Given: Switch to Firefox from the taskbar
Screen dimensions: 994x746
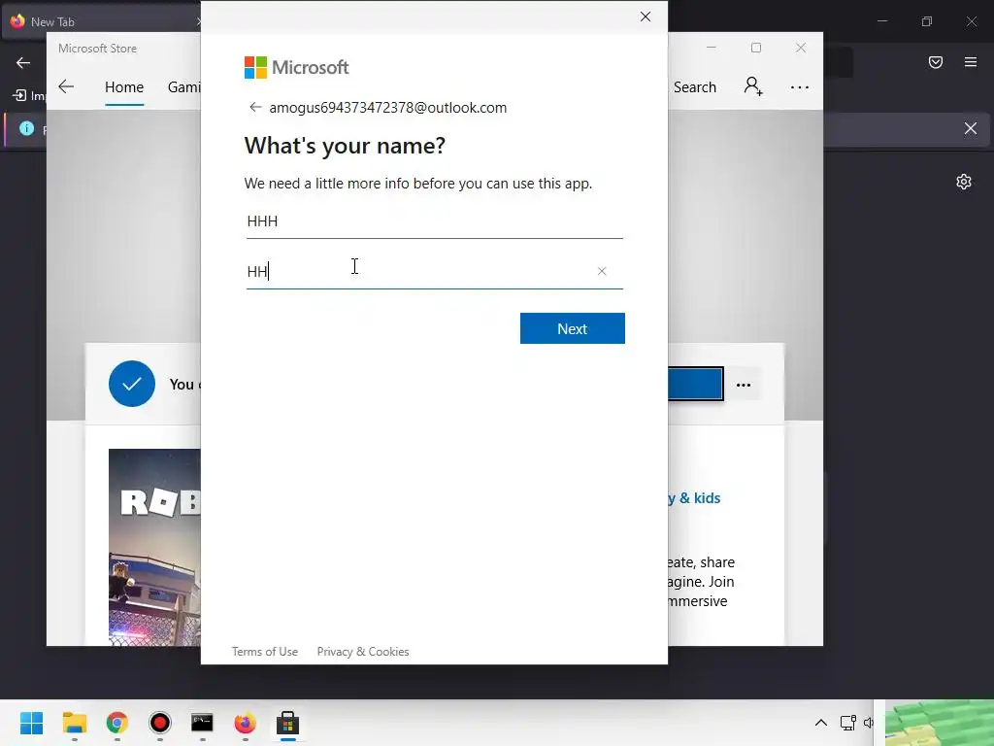Looking at the screenshot, I should (x=246, y=723).
